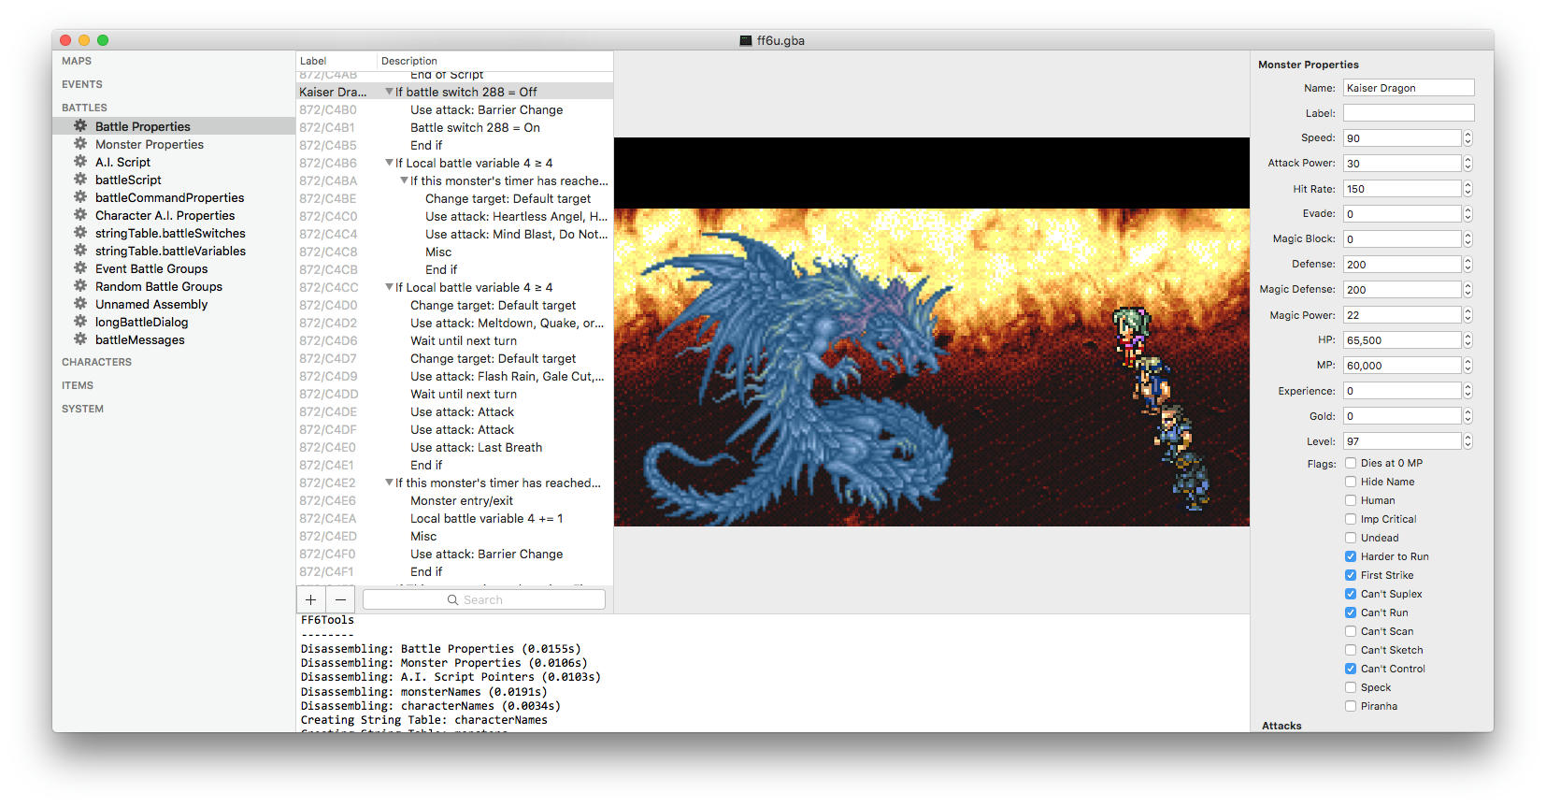Click the ff6u.gba file icon in title bar
This screenshot has width=1546, height=807.
click(745, 40)
